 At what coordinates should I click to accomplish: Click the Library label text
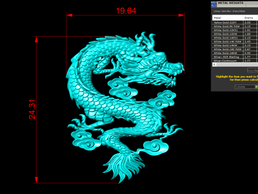pos(229,11)
